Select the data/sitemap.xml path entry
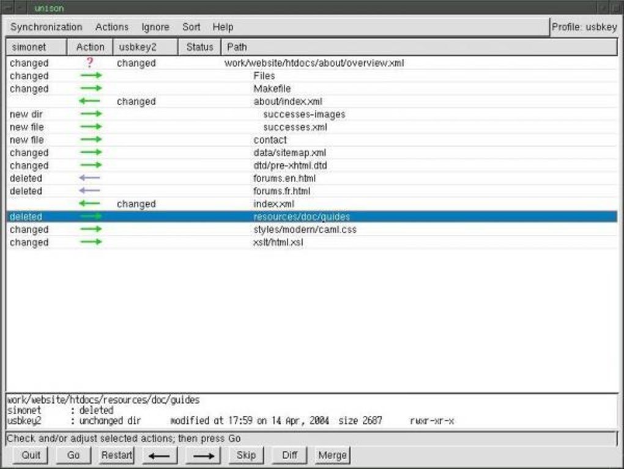 (289, 152)
